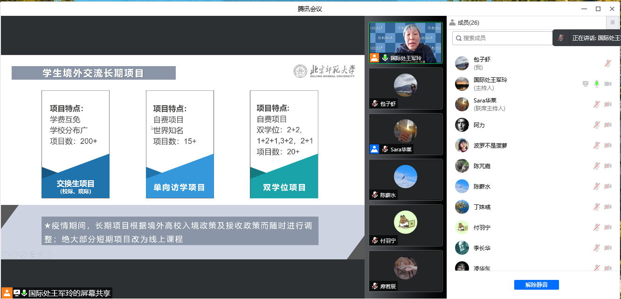Click the 成员(26) members panel header
621x299 pixels.
tap(468, 22)
